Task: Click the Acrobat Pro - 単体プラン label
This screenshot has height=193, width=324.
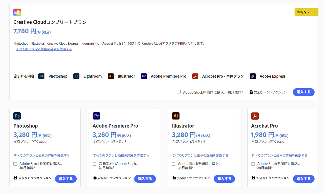Action: pyautogui.click(x=223, y=76)
